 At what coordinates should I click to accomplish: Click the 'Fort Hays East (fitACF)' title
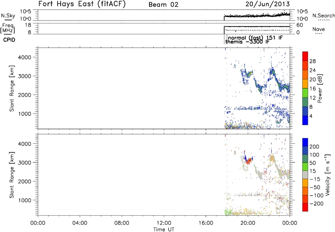pyautogui.click(x=82, y=4)
